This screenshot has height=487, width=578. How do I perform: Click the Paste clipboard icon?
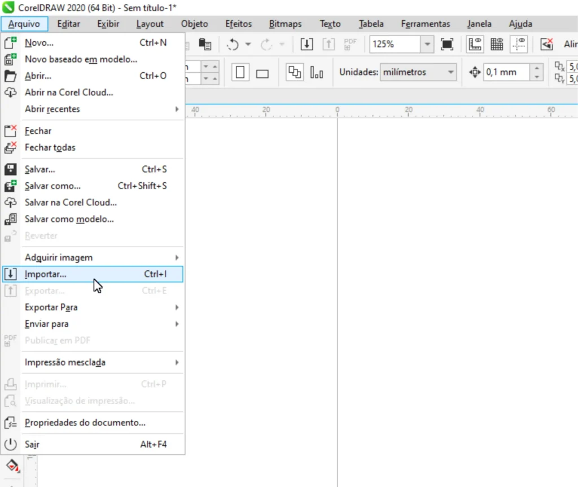(205, 44)
